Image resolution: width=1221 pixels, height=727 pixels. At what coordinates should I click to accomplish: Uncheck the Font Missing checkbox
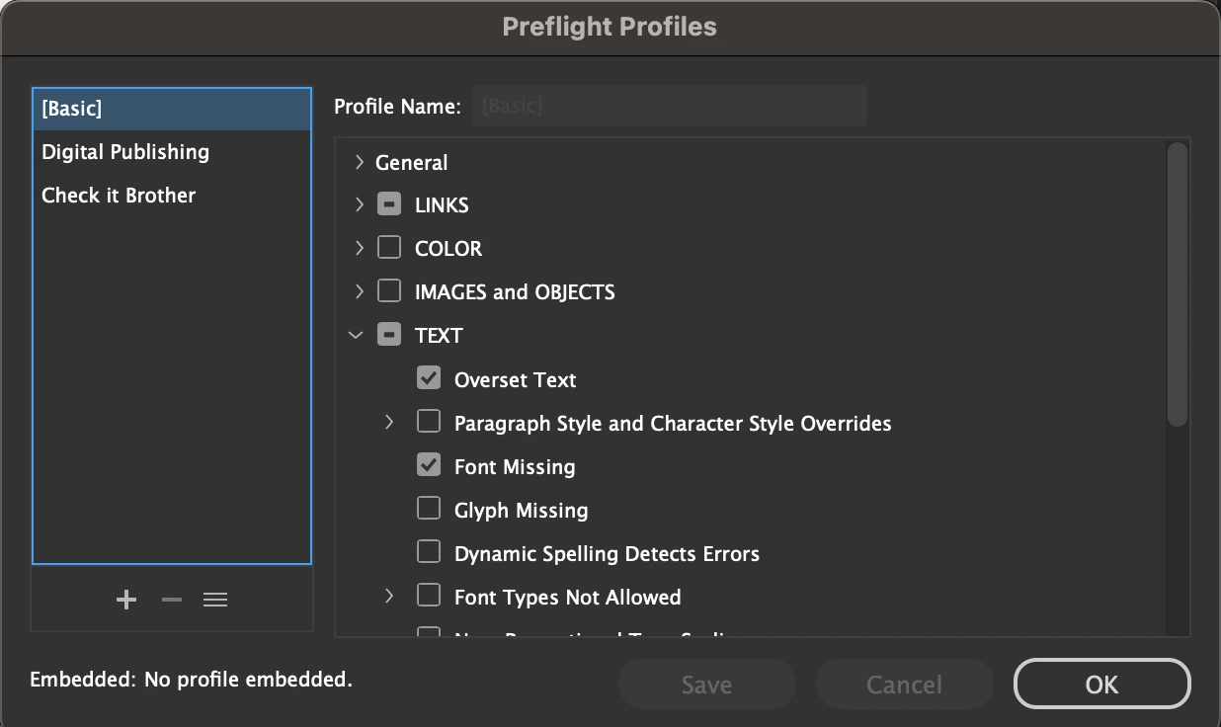pos(429,465)
